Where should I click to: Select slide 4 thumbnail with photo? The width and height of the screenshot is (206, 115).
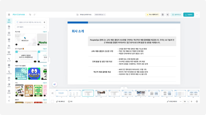pyautogui.click(x=101, y=93)
